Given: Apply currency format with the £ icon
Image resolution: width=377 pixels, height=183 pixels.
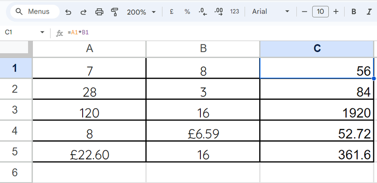Looking at the screenshot, I should click(172, 11).
